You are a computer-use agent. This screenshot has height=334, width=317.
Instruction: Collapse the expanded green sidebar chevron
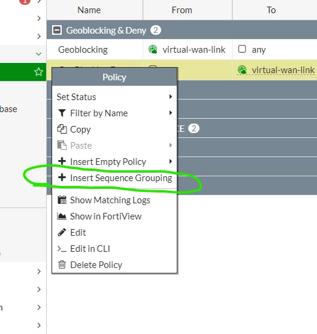(x=38, y=54)
